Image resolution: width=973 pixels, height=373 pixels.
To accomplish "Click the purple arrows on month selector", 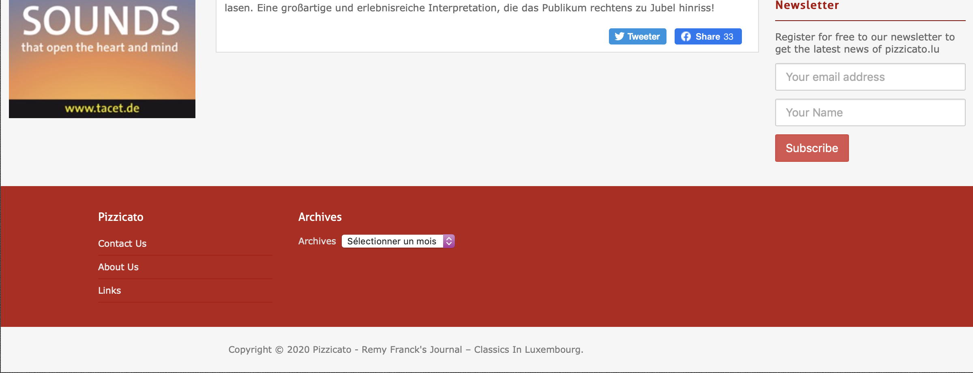I will [449, 241].
